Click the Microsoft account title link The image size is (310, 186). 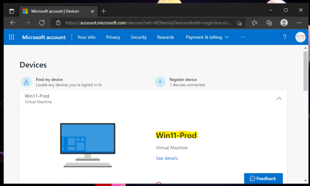click(44, 37)
